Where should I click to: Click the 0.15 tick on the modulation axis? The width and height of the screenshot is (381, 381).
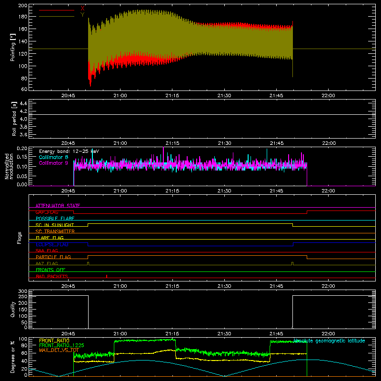(x=22, y=157)
